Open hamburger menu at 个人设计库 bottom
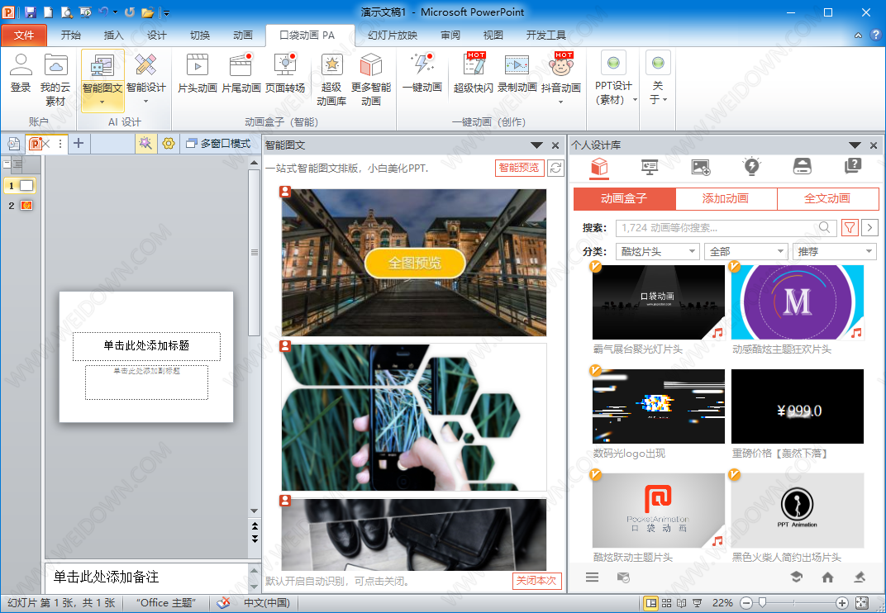Screen dimensions: 886x613 click(x=592, y=577)
